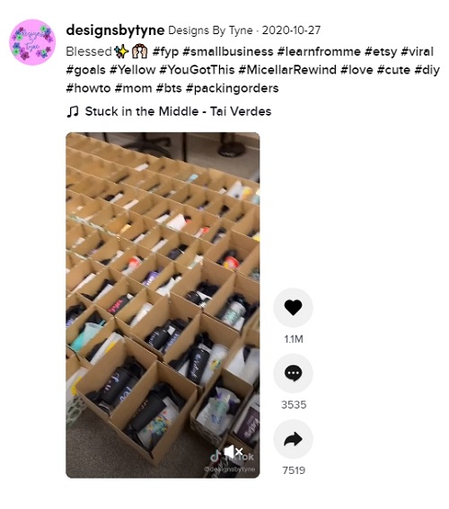Viewport: 449px width, 509px height.
Task: Open the #goals hashtag
Action: 85,70
